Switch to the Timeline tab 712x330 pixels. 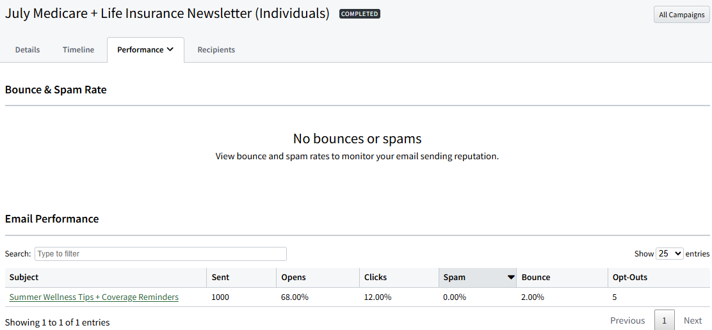coord(79,50)
